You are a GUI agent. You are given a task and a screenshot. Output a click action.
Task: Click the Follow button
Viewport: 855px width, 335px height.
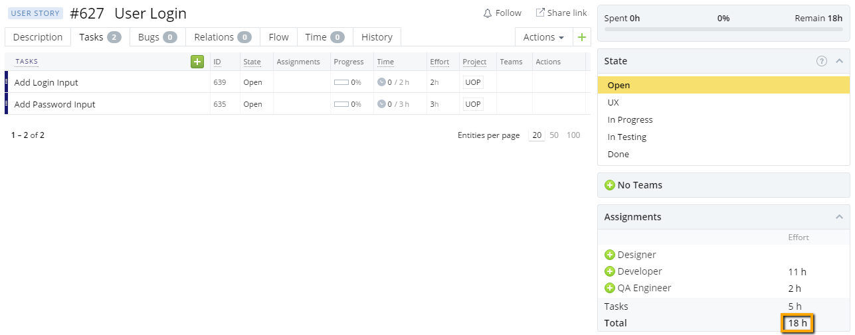point(502,13)
